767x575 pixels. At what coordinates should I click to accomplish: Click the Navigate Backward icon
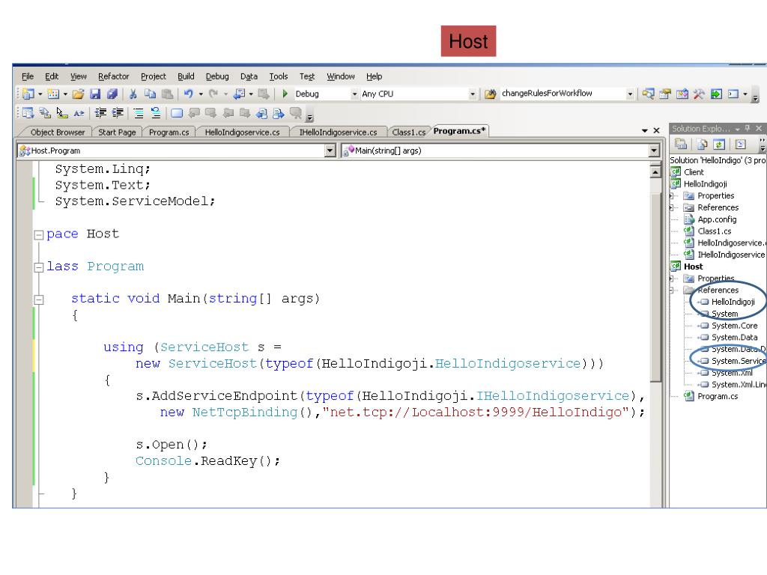239,94
